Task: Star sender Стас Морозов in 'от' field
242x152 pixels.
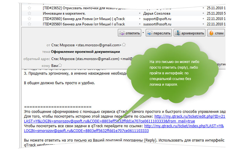Action: point(124,45)
